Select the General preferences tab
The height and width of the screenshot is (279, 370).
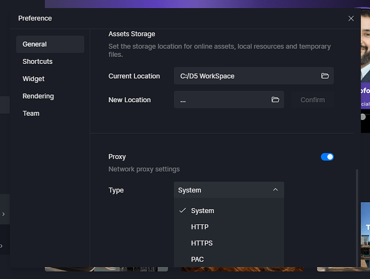50,44
